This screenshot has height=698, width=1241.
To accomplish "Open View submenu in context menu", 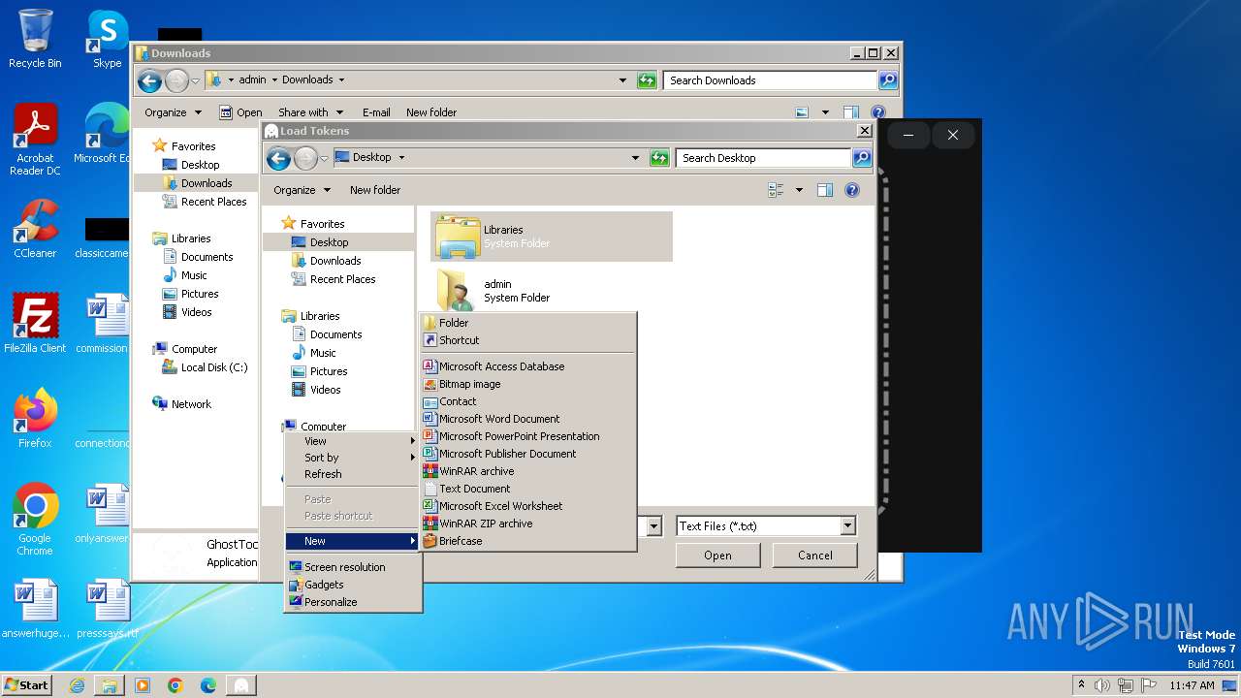I will pyautogui.click(x=352, y=441).
